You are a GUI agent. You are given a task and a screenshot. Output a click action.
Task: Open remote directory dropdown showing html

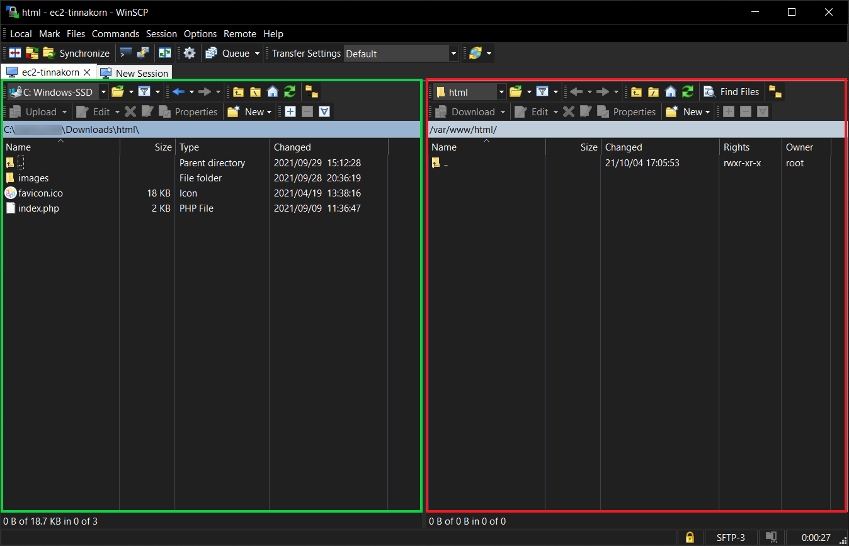(x=470, y=92)
